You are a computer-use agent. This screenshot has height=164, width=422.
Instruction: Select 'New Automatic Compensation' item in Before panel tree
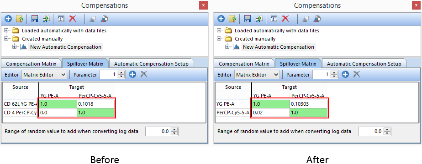66,47
